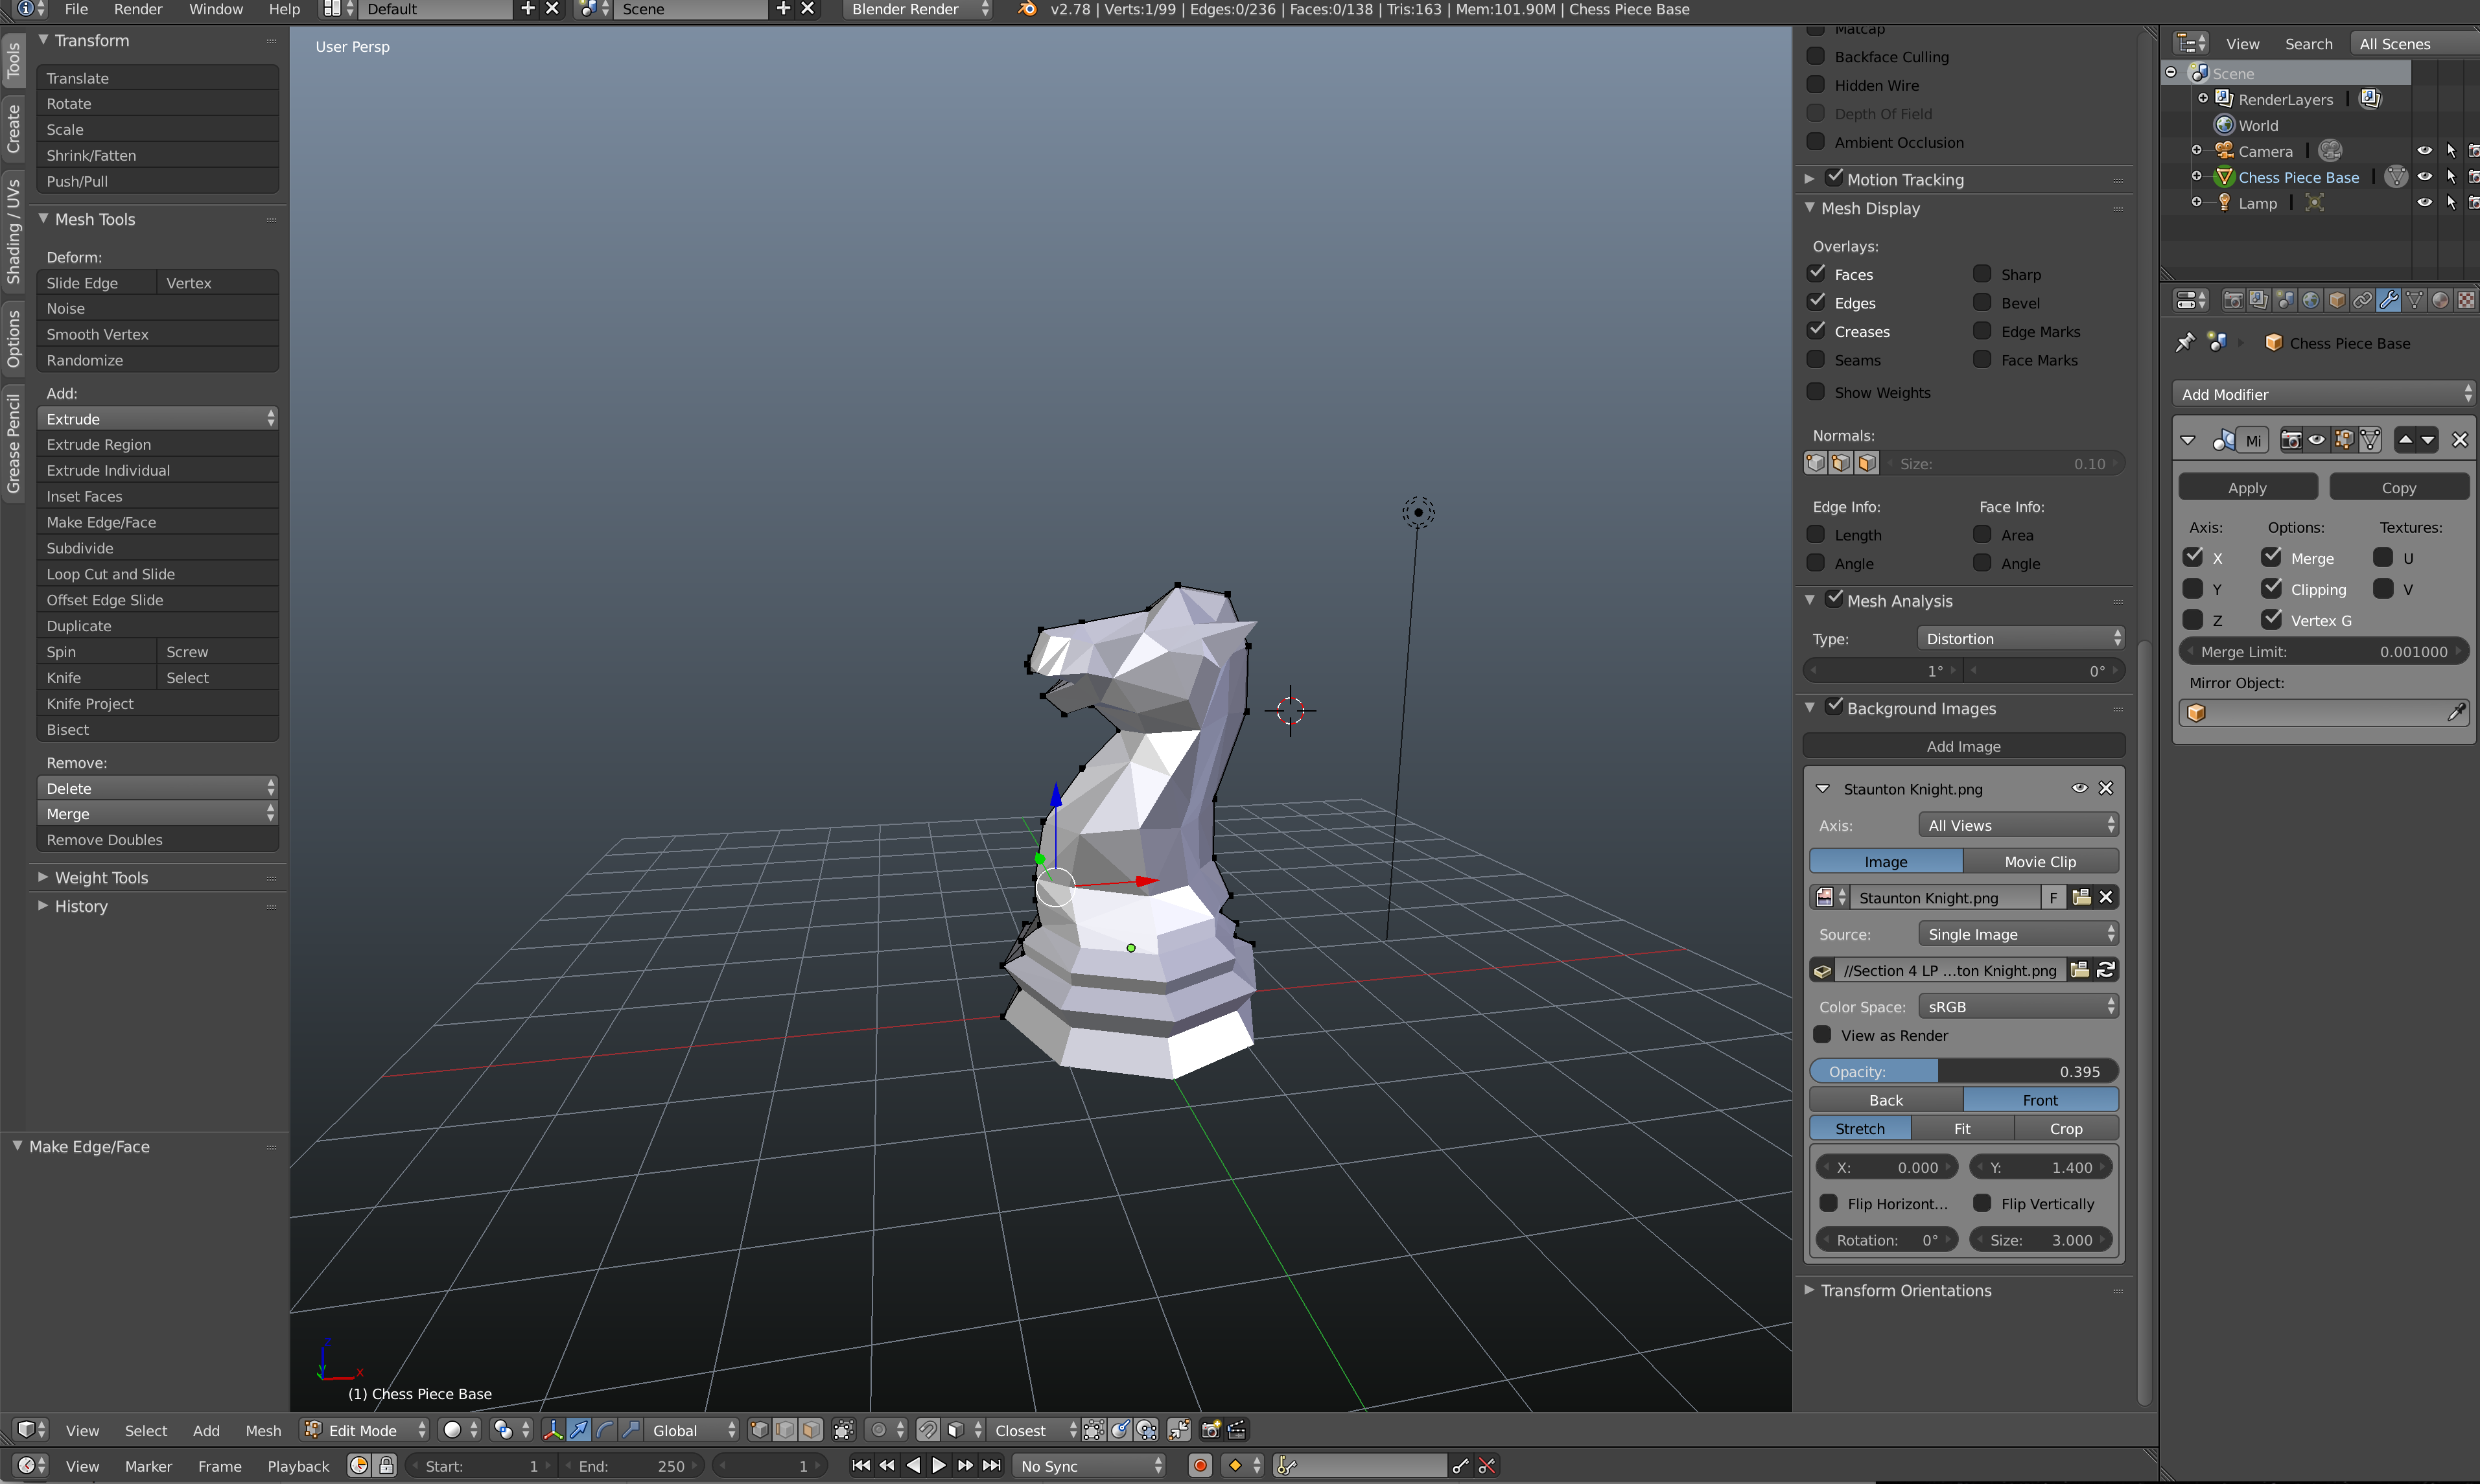Viewport: 2480px width, 1484px height.
Task: Pin the properties context with pushpin
Action: (x=2185, y=342)
